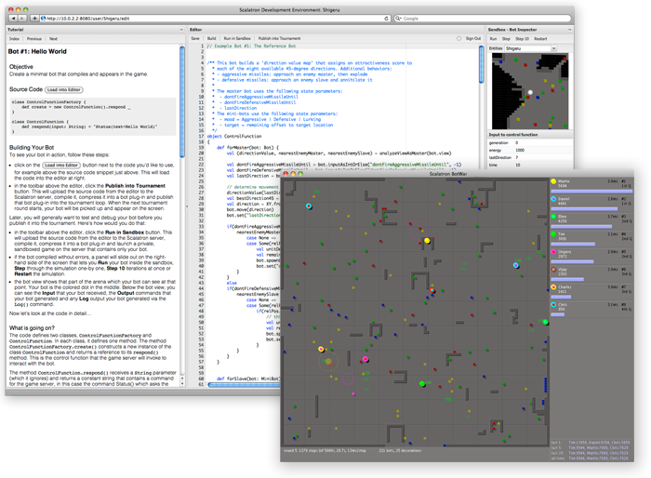The width and height of the screenshot is (651, 478).
Task: Go to Previous tutorial page
Action: pyautogui.click(x=34, y=39)
